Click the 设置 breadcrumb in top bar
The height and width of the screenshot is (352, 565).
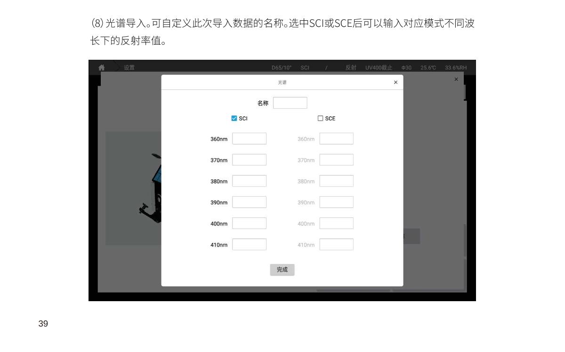point(129,68)
